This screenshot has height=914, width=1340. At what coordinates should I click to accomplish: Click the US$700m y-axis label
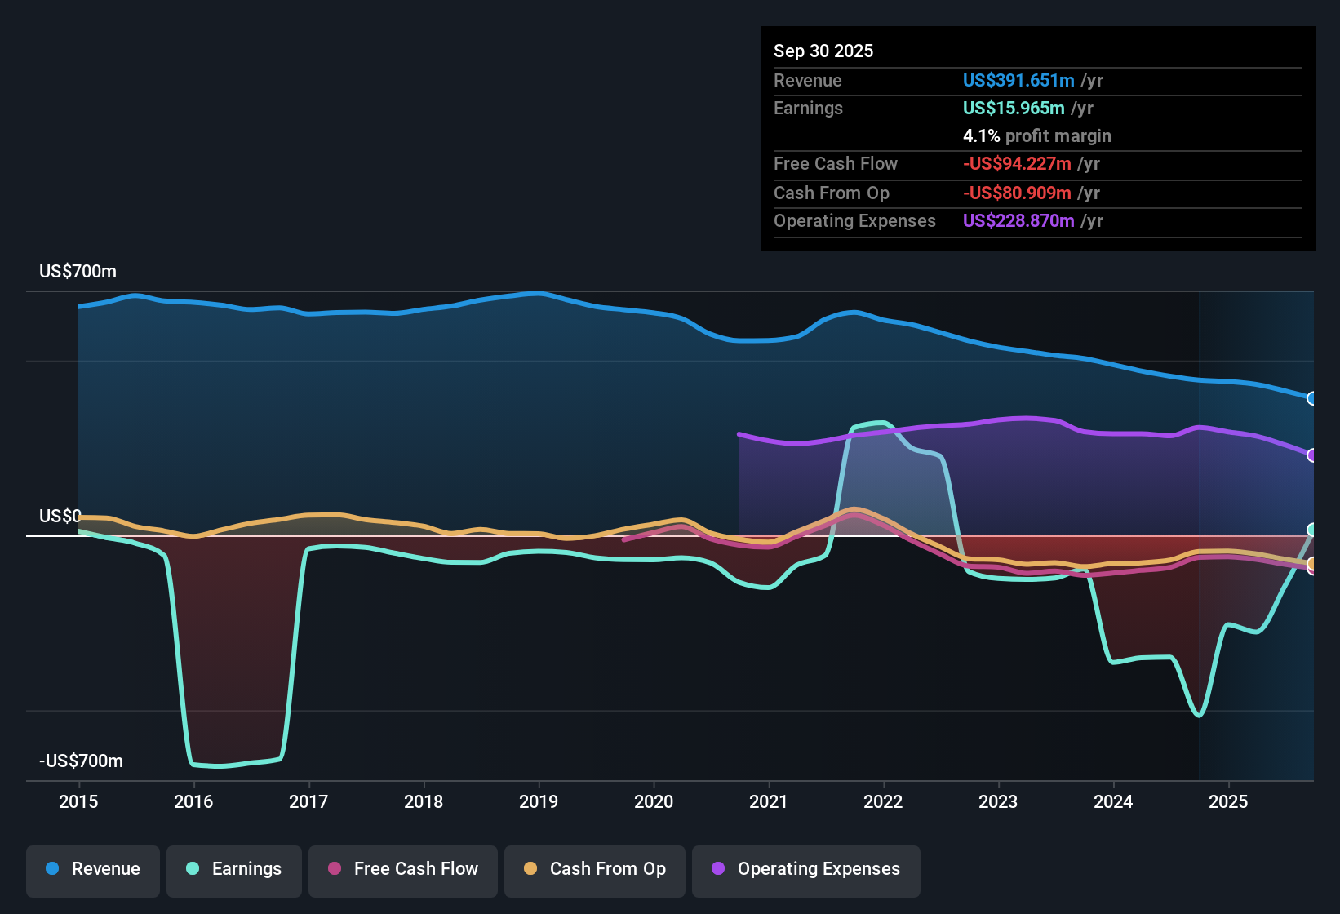[78, 272]
